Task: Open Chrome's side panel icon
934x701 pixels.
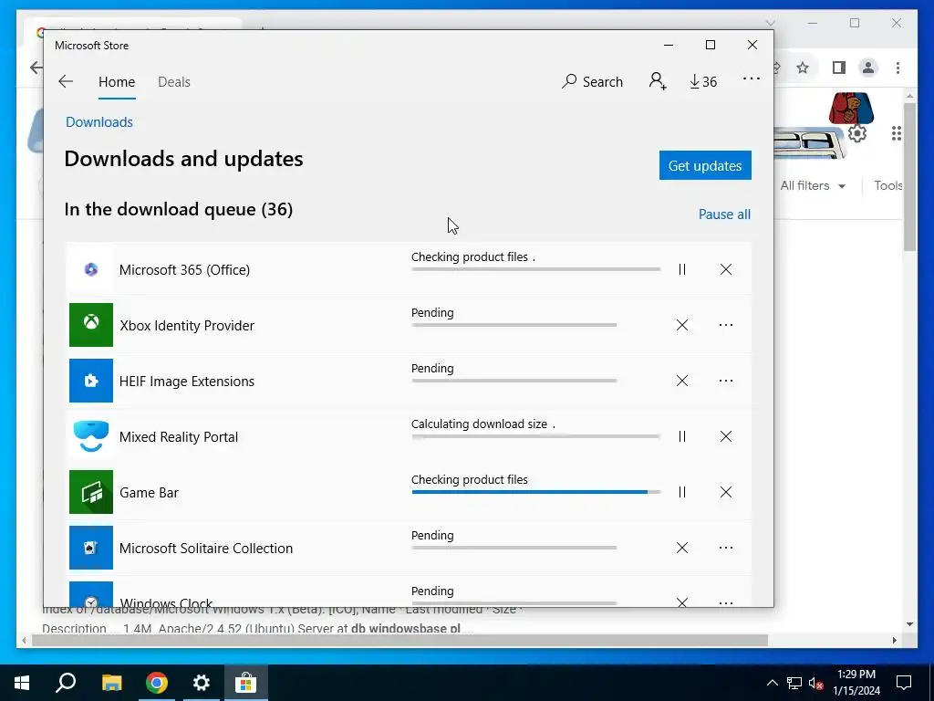Action: pyautogui.click(x=839, y=68)
